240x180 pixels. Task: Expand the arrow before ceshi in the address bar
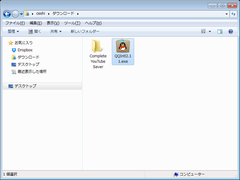(x=32, y=14)
